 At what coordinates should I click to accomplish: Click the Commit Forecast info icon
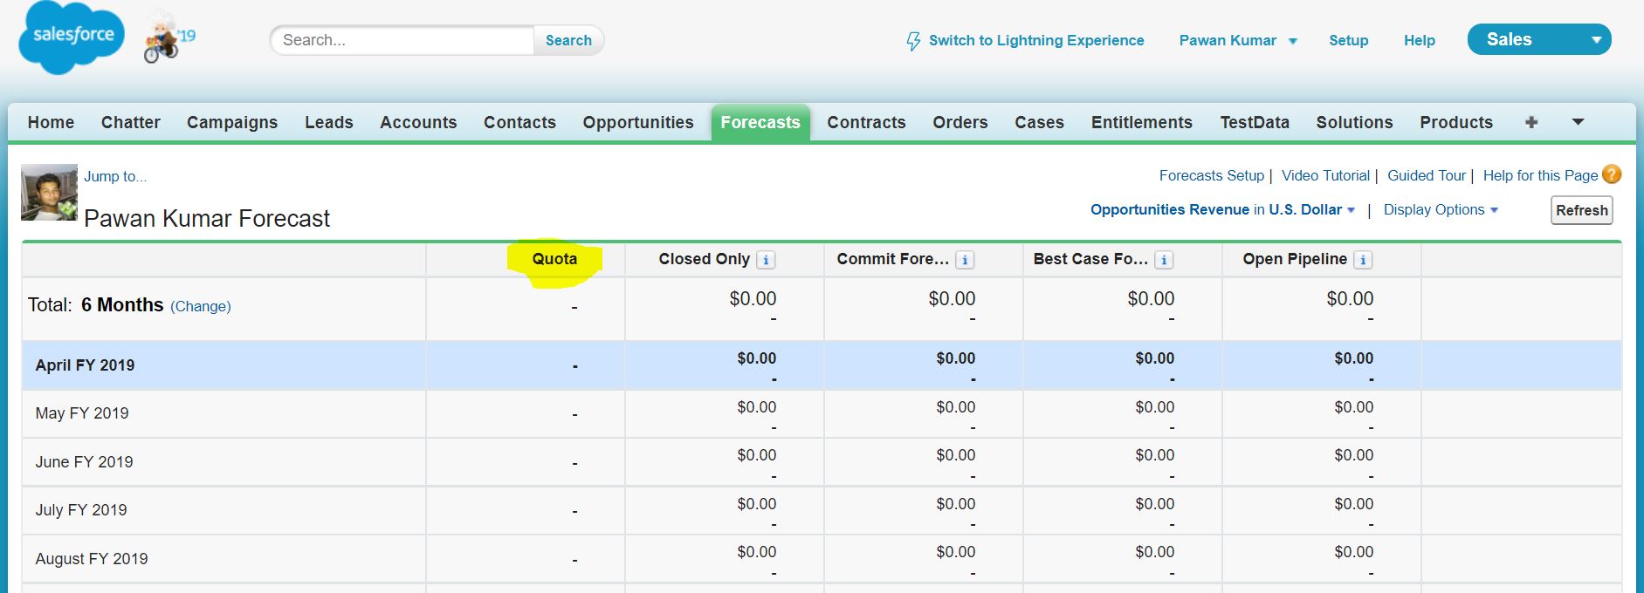coord(965,260)
